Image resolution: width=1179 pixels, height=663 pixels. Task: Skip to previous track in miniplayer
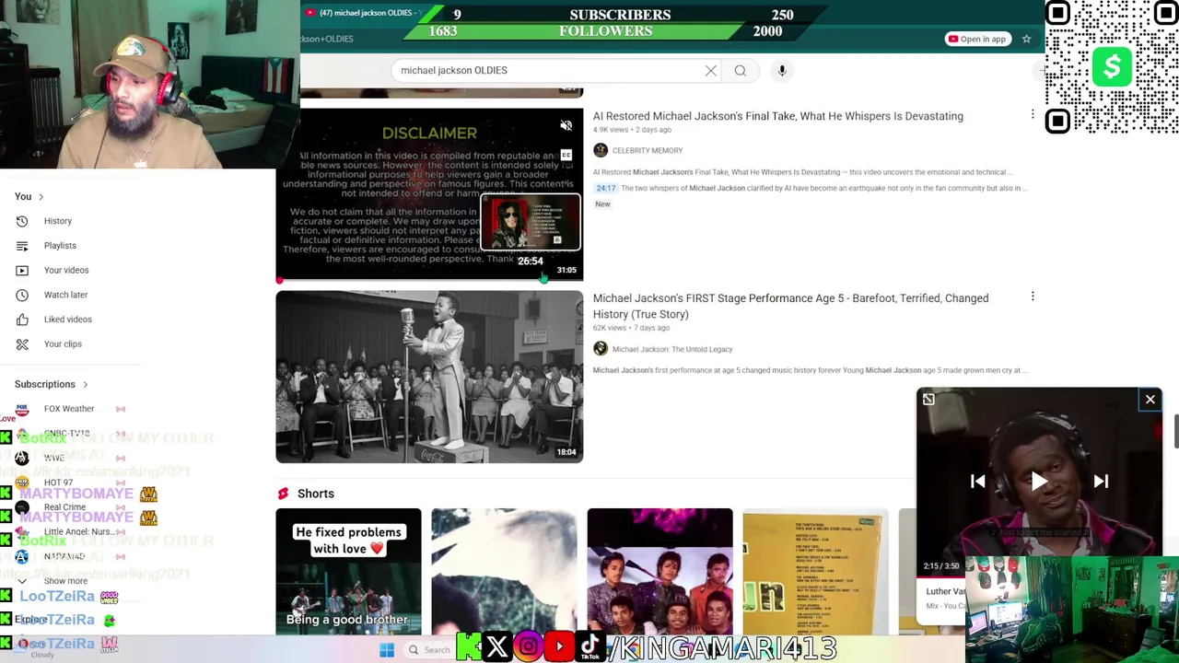pos(978,481)
